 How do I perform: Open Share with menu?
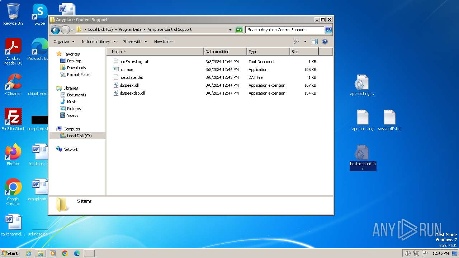click(135, 42)
